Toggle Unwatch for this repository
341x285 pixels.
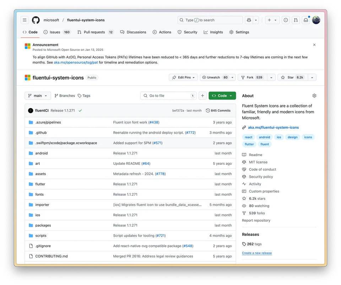pos(215,77)
